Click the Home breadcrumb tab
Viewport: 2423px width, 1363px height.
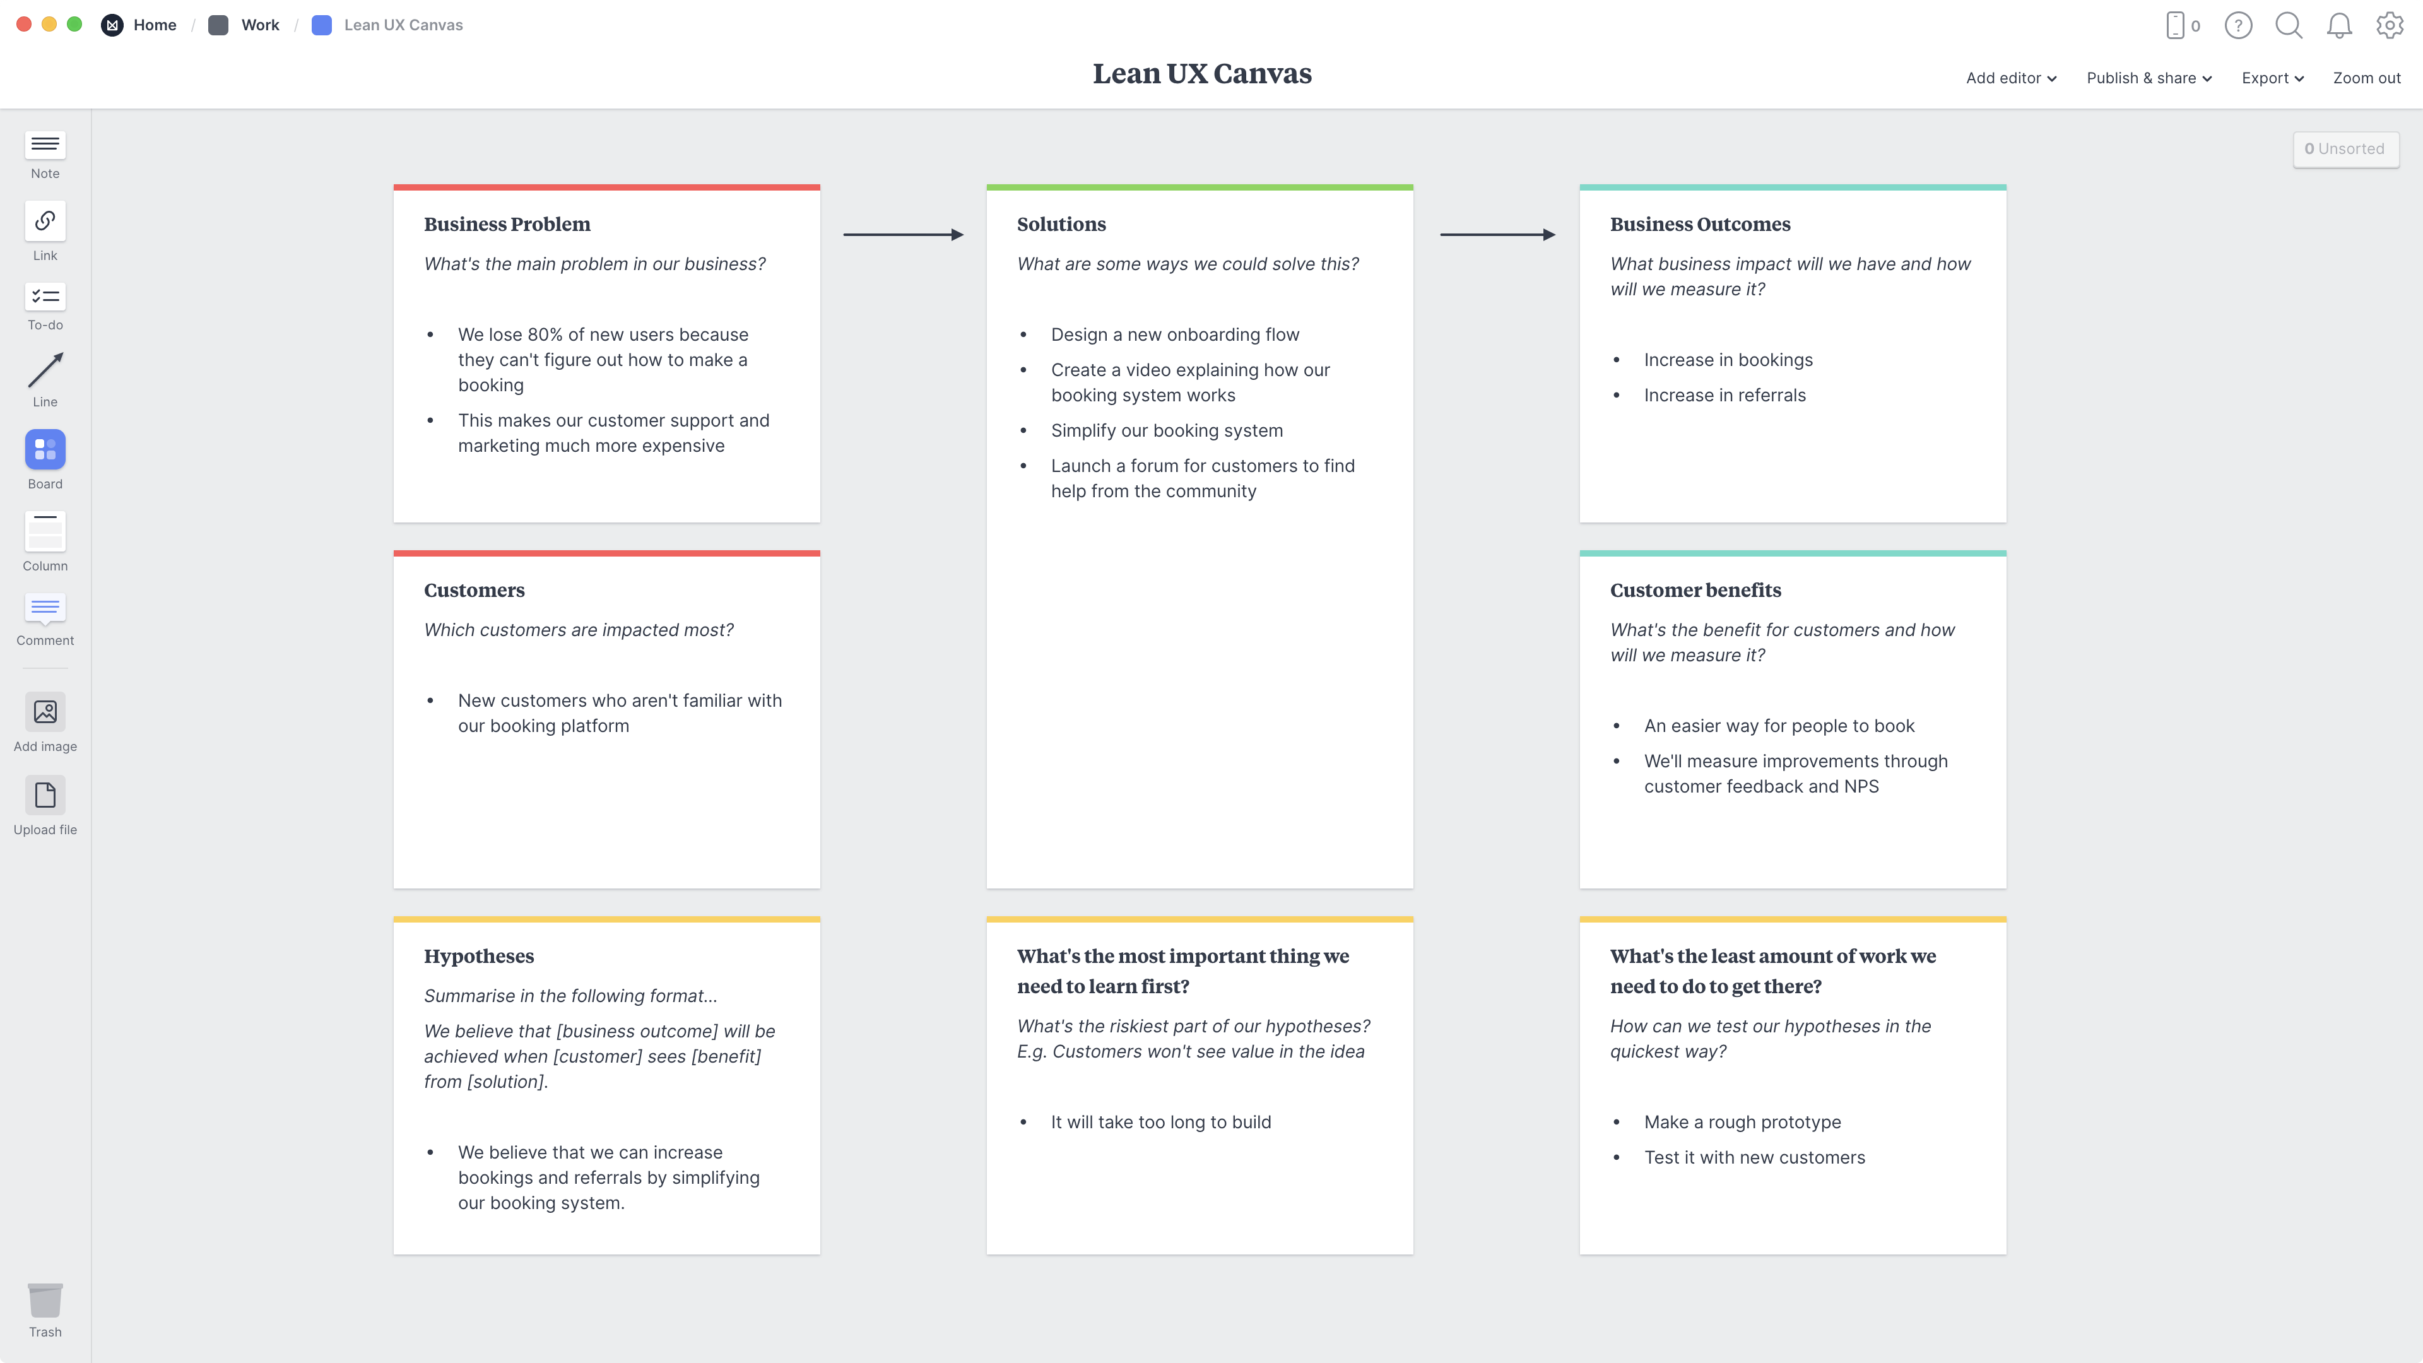tap(155, 23)
